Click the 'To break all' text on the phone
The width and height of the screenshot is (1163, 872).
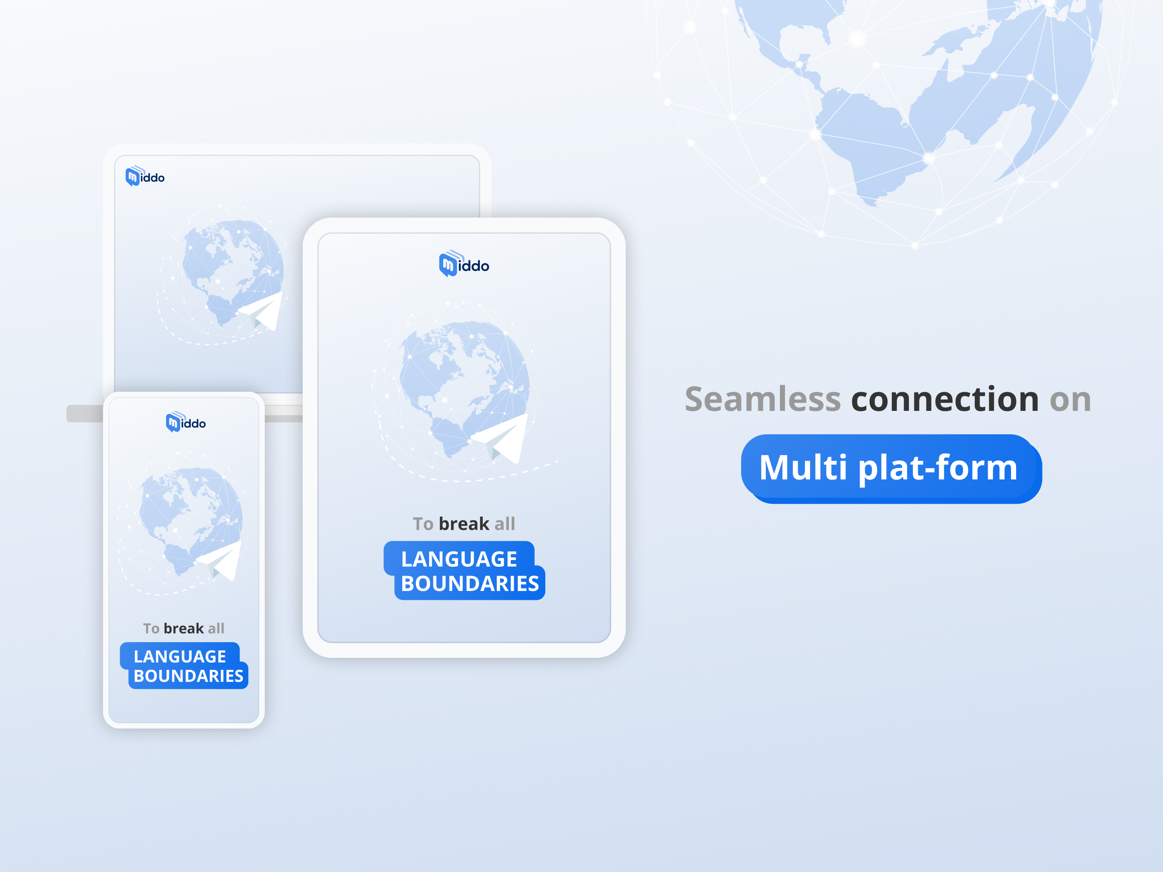point(183,628)
